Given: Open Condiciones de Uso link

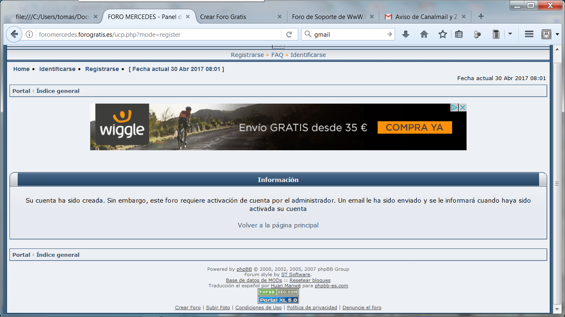Looking at the screenshot, I should pyautogui.click(x=259, y=308).
